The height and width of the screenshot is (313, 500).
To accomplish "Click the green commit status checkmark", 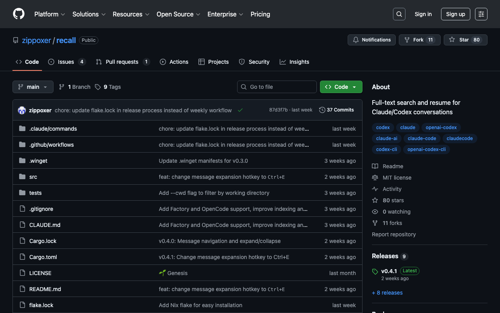I will click(240, 110).
